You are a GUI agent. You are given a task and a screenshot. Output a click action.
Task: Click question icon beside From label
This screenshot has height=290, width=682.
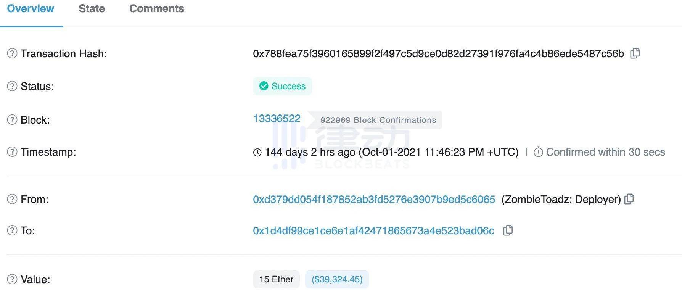(12, 199)
